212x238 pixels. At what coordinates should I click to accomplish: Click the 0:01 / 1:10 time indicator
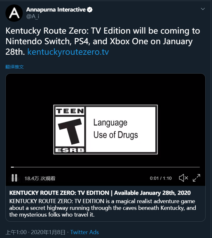pyautogui.click(x=161, y=178)
